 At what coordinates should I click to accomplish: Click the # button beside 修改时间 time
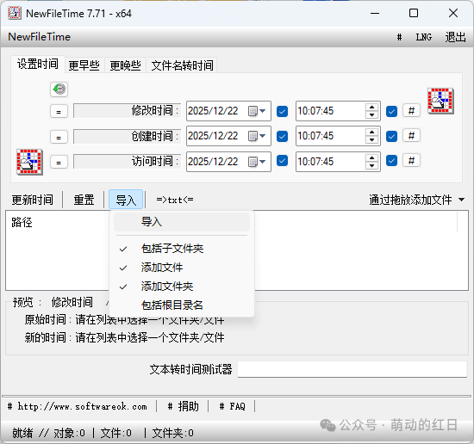[411, 111]
